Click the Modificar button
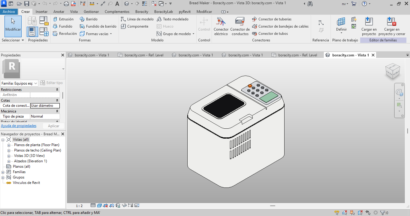The image size is (410, 216). click(x=13, y=26)
